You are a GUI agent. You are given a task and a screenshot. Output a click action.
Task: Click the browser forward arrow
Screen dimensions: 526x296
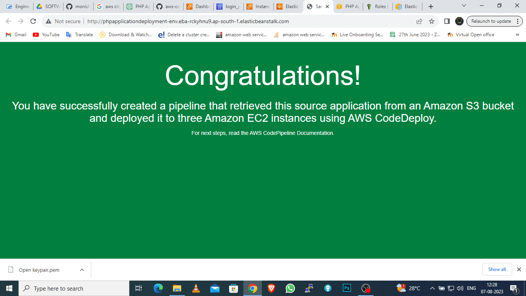pos(21,21)
